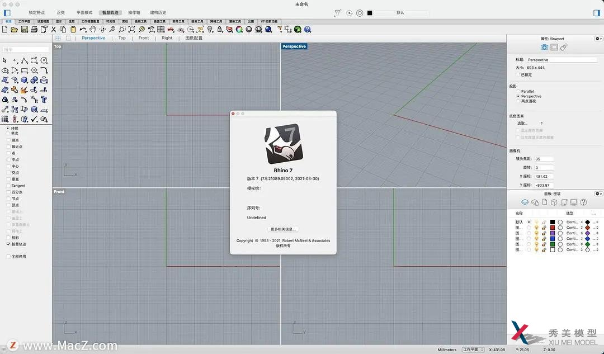
Task: Open help with the blue question mark icon
Action: tap(308, 29)
